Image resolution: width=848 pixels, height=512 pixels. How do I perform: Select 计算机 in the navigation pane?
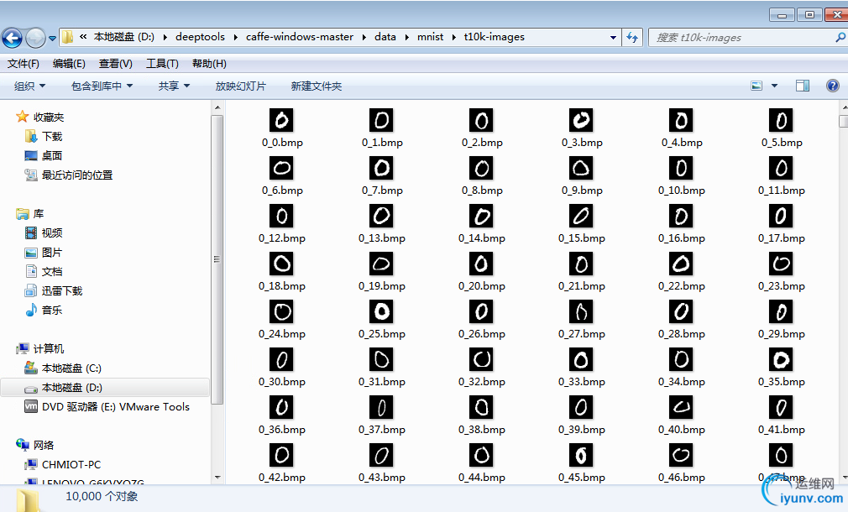coord(49,348)
